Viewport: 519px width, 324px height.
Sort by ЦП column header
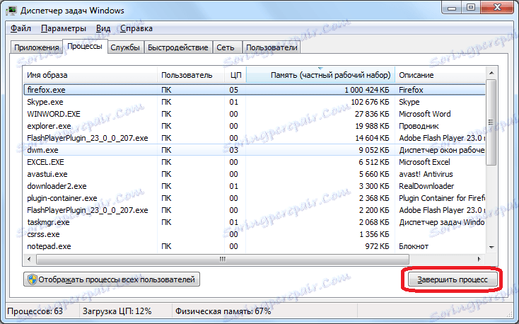coord(235,75)
